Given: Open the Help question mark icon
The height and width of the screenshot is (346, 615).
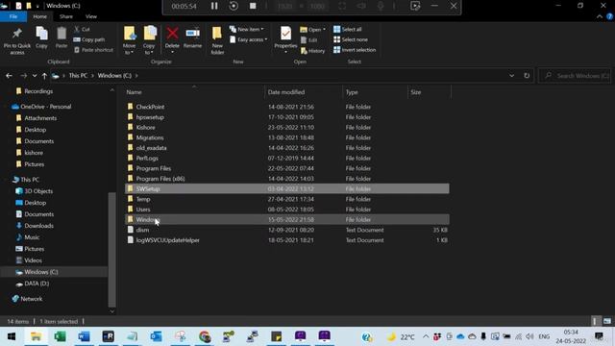Looking at the screenshot, I should 609,16.
